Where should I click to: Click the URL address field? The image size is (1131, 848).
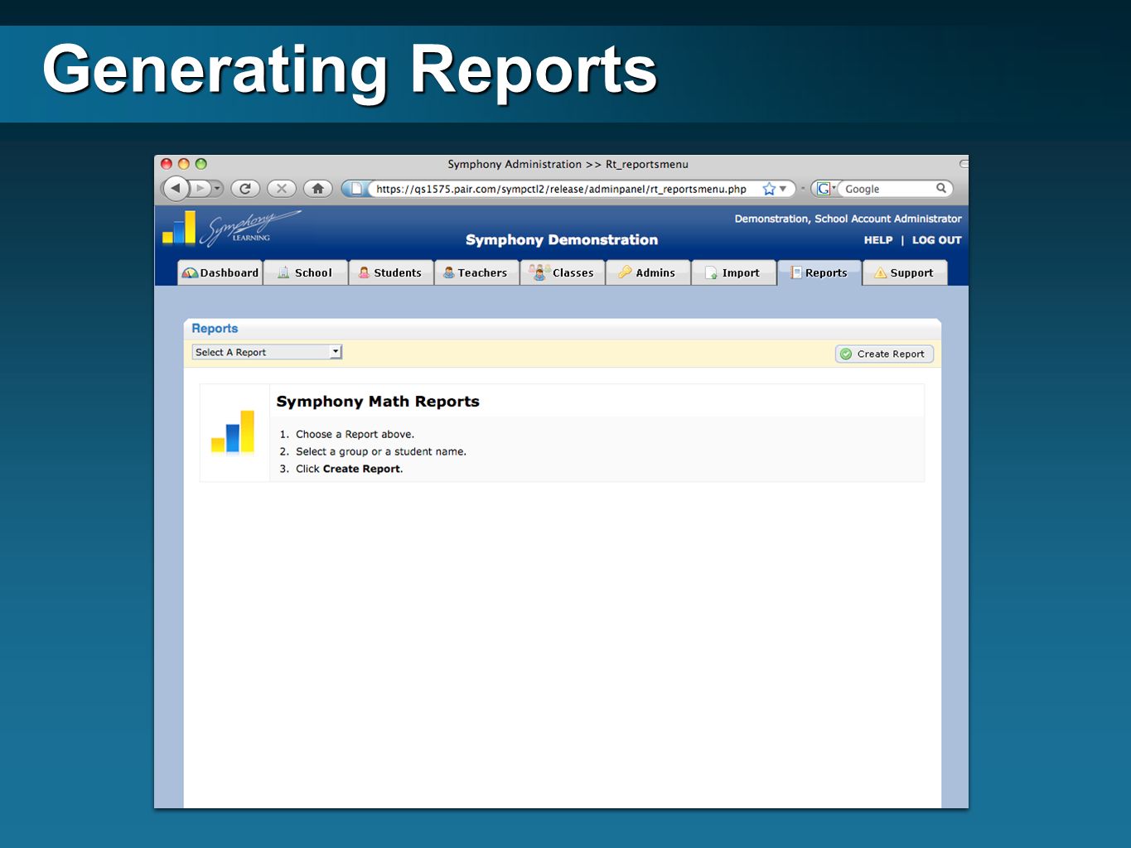click(x=563, y=189)
